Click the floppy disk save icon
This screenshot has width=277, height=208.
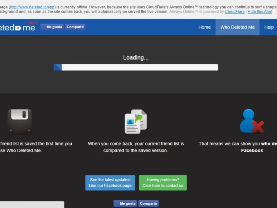pyautogui.click(x=20, y=122)
